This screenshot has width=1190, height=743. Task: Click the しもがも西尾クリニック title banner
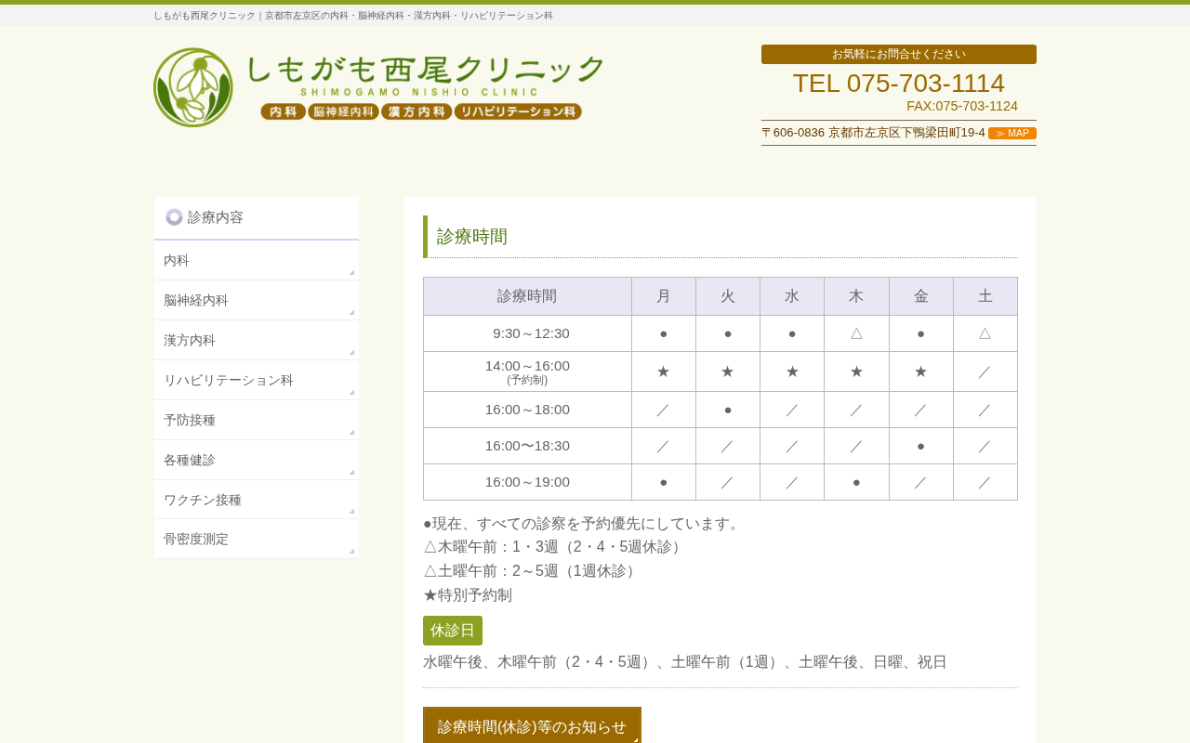425,75
